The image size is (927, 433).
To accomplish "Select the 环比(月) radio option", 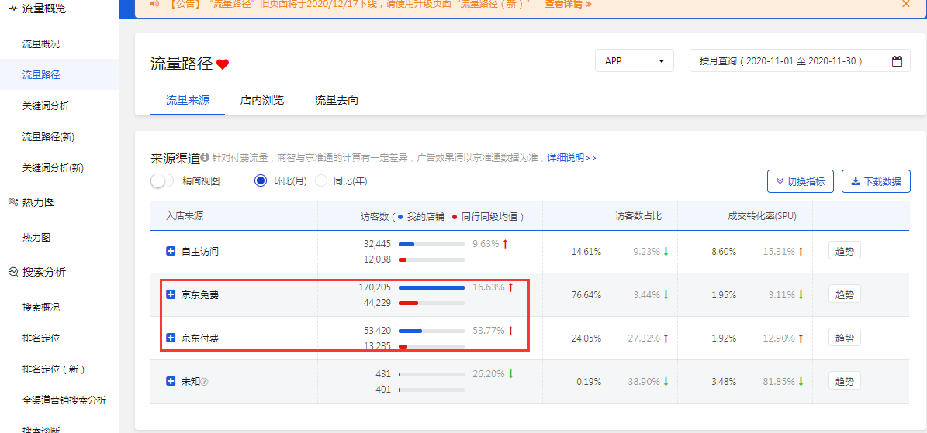I will coord(261,180).
